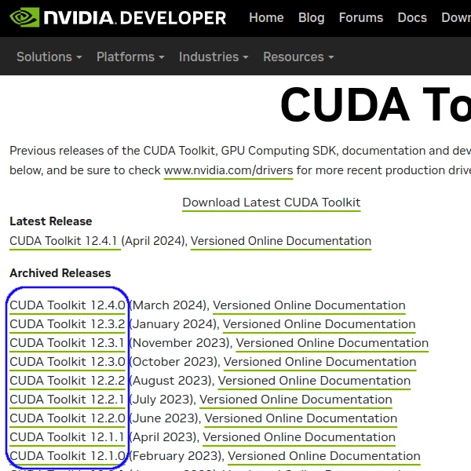Expand the Resources dropdown menu
This screenshot has height=471, width=471.
click(x=298, y=57)
